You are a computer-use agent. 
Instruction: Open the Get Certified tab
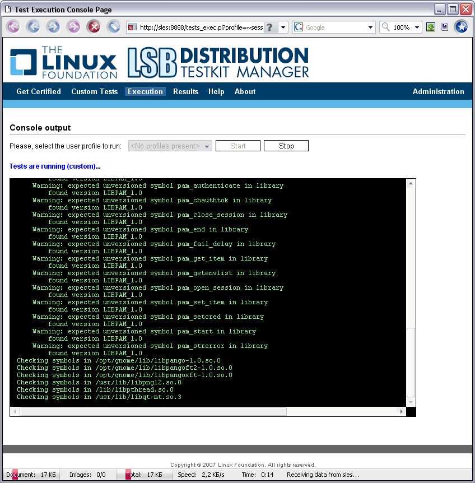(39, 91)
